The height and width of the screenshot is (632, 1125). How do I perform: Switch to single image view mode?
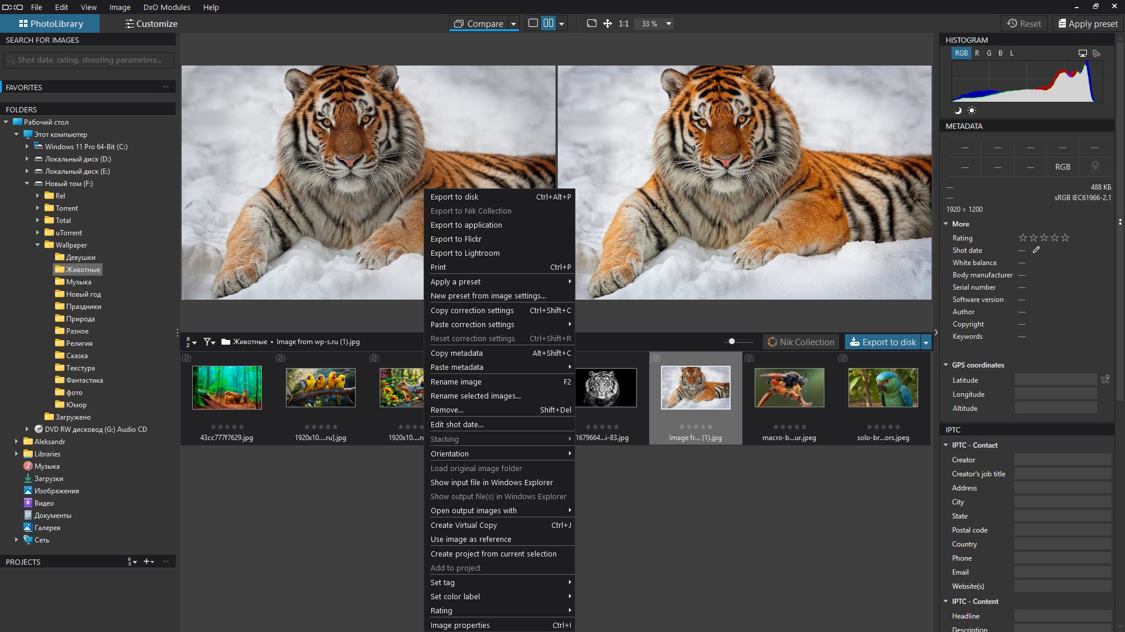click(533, 23)
